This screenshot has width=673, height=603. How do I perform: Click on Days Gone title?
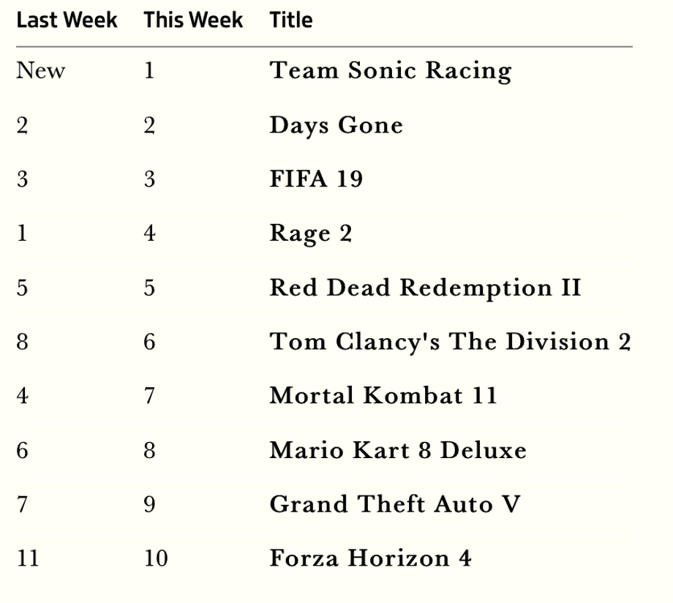point(336,126)
